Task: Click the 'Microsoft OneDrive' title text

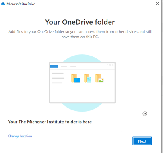Action: coord(21,4)
